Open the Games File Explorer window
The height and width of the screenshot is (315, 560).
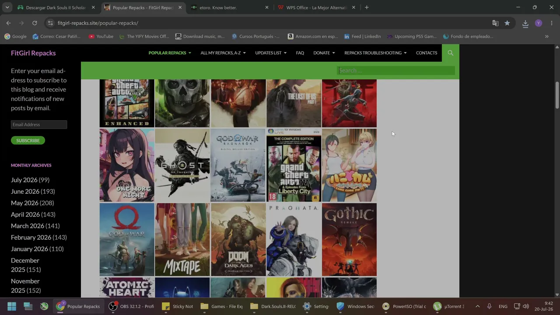click(221, 306)
